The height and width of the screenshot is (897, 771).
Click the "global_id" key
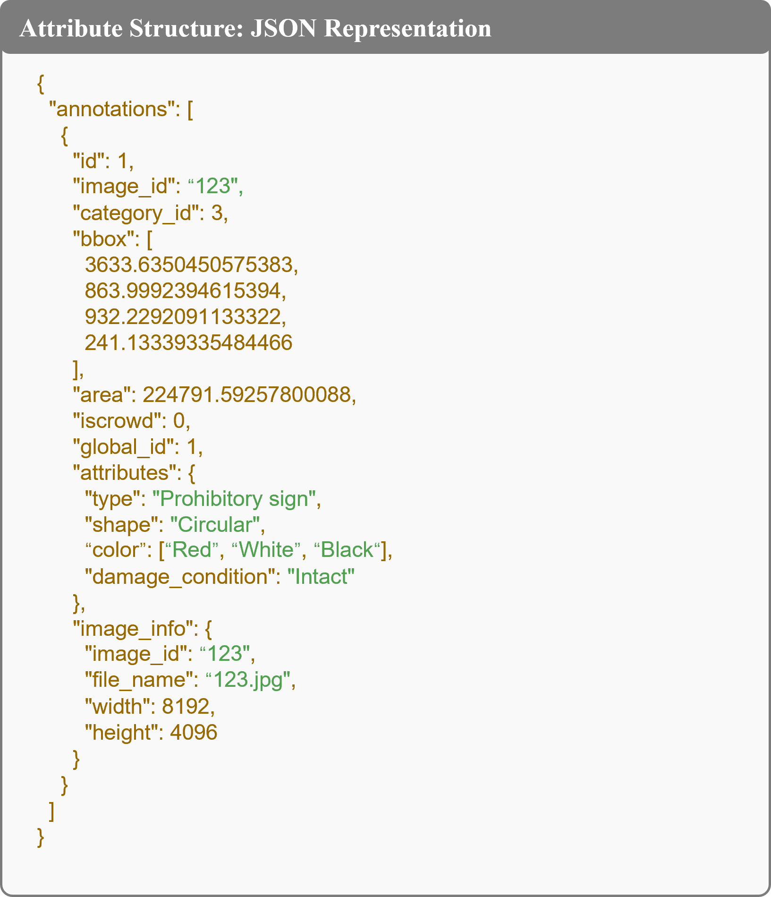pyautogui.click(x=124, y=447)
